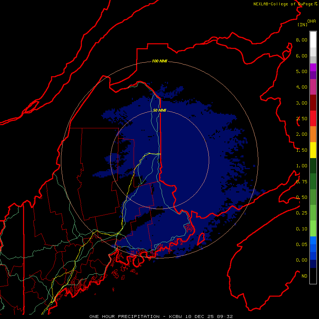Click the bright red legend color block
Screen dimensions: 319x319
[313, 118]
